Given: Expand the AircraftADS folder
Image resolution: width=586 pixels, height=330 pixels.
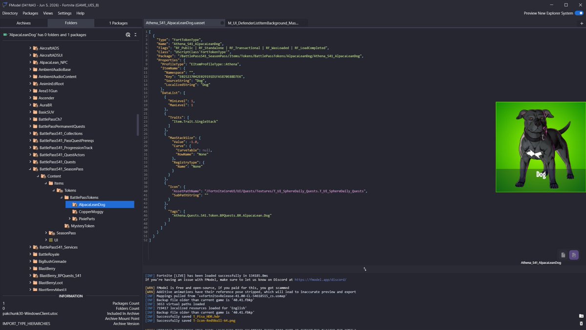Looking at the screenshot, I should click(29, 48).
